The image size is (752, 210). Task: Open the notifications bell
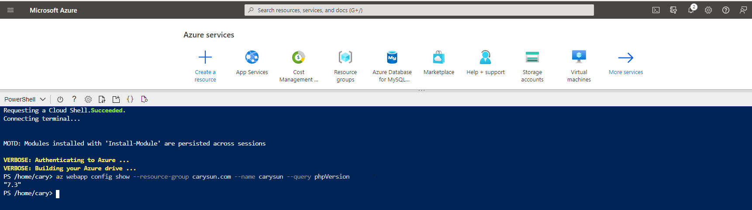691,10
